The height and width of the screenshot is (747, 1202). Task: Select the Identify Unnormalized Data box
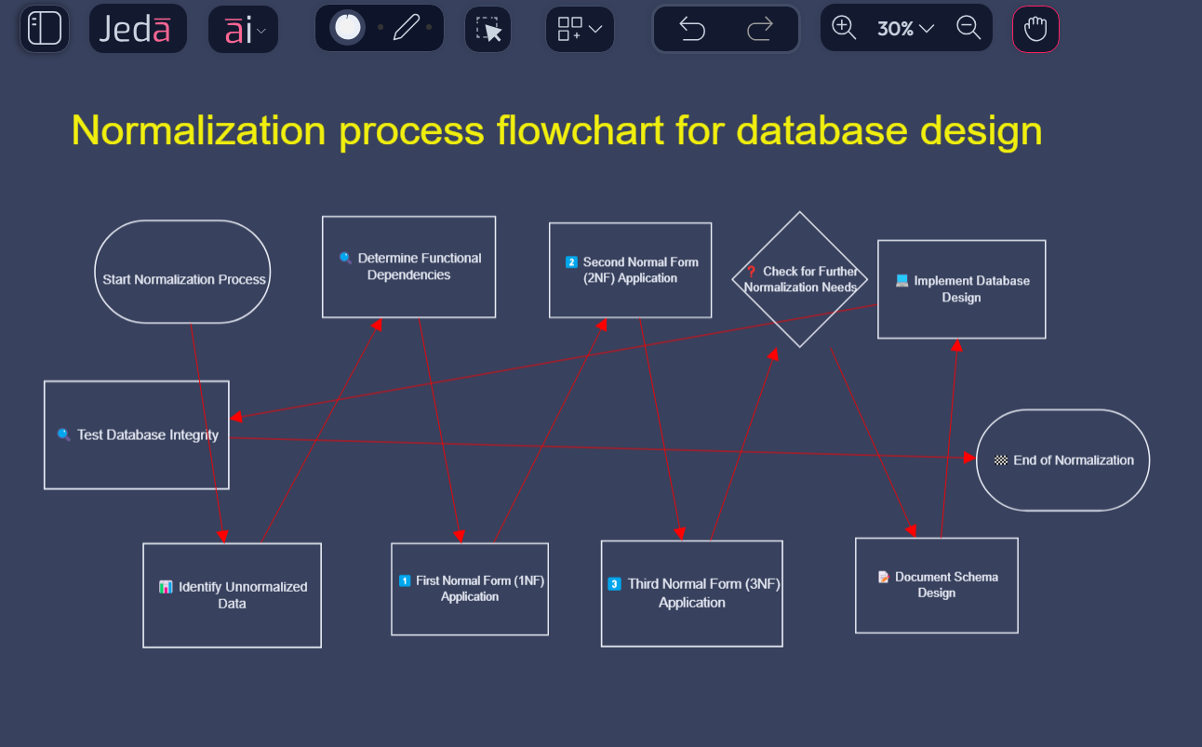[232, 595]
